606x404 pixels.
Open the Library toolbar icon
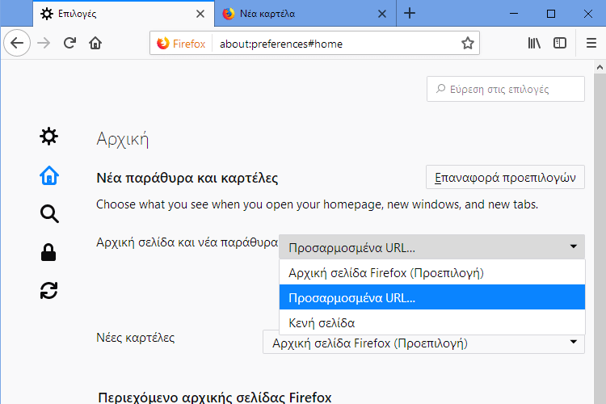tap(534, 43)
